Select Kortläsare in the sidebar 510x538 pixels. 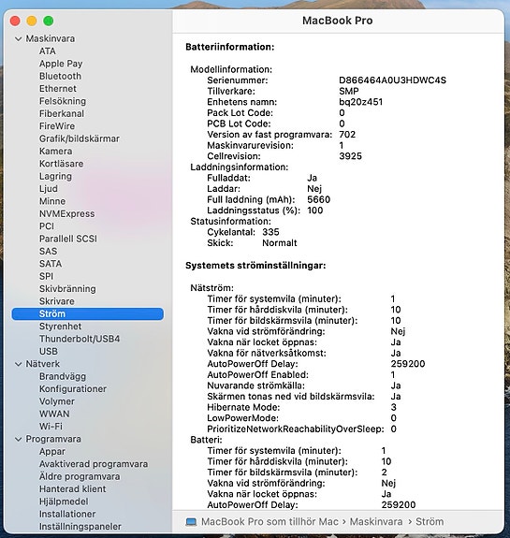point(61,164)
